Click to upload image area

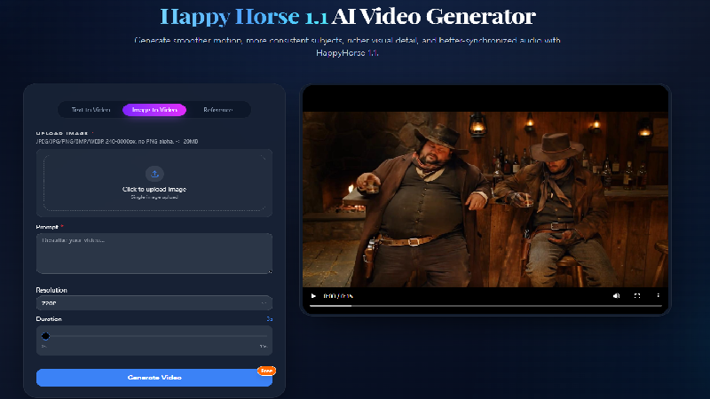tap(154, 183)
